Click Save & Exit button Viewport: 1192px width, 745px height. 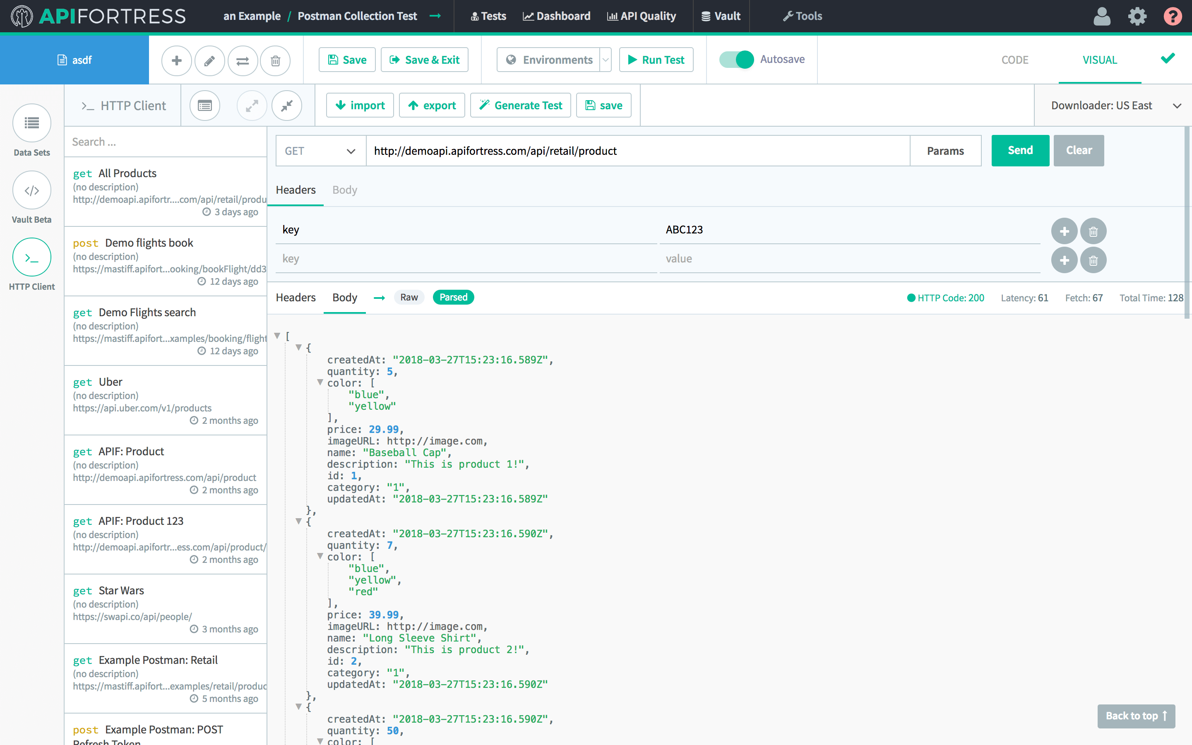[425, 59]
